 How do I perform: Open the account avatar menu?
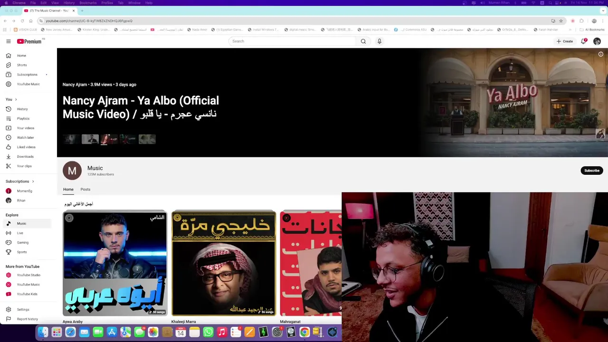pos(597,41)
